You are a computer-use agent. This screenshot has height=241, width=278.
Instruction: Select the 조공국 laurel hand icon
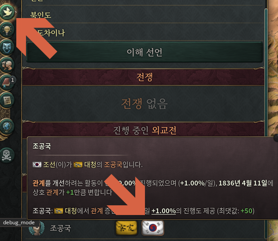coord(36,228)
